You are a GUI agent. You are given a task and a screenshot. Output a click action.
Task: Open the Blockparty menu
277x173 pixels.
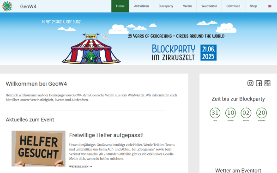tap(166, 6)
